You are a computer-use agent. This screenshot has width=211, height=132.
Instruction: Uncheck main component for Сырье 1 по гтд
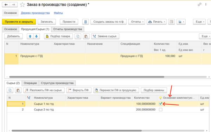161,104
